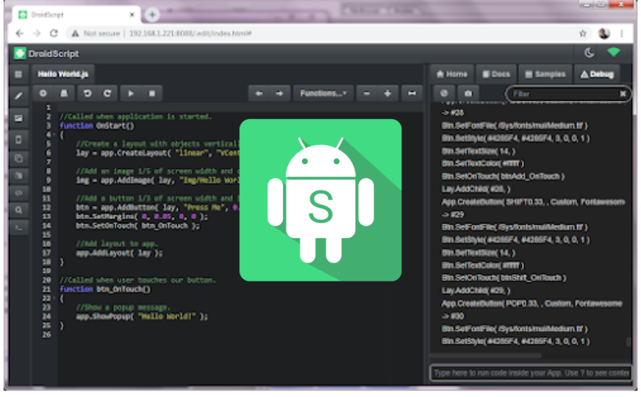The width and height of the screenshot is (641, 397).
Task: Click the DroidScript logo icon in the header
Action: click(x=20, y=53)
